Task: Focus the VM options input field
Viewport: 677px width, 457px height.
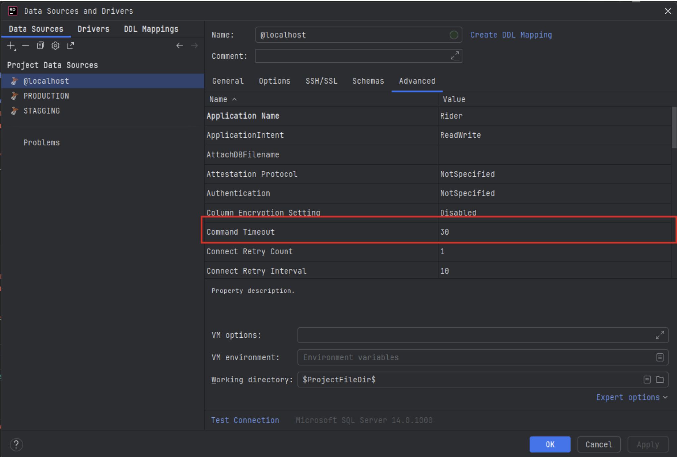Action: point(483,335)
